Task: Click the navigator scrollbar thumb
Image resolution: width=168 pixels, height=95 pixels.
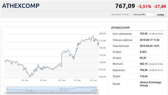Action: click(x=52, y=93)
